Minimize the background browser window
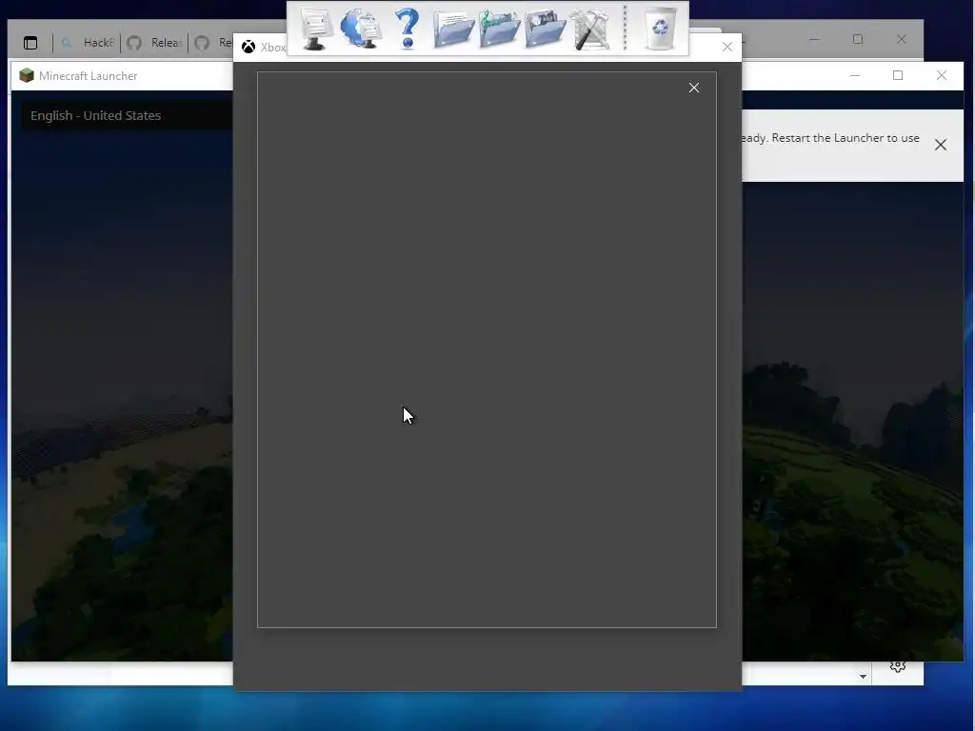 (814, 39)
